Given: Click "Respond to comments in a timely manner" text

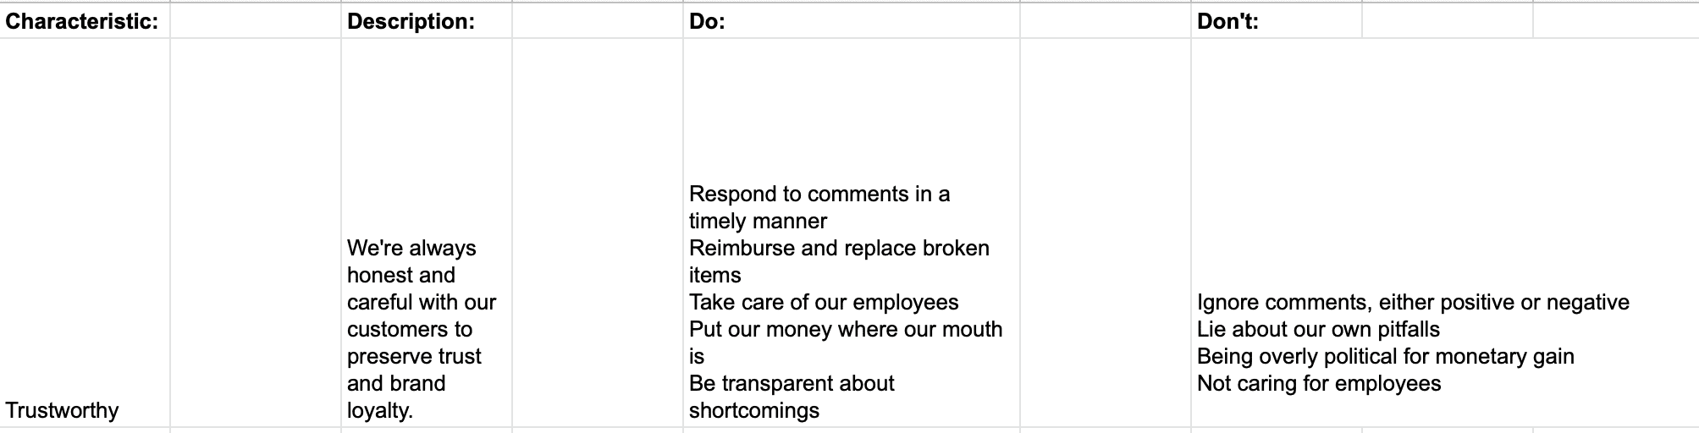Looking at the screenshot, I should point(819,207).
